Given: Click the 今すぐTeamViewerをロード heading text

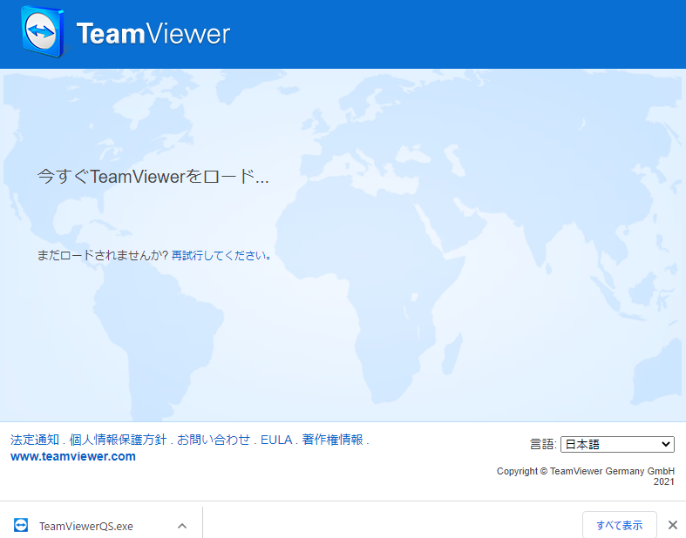Looking at the screenshot, I should [153, 177].
